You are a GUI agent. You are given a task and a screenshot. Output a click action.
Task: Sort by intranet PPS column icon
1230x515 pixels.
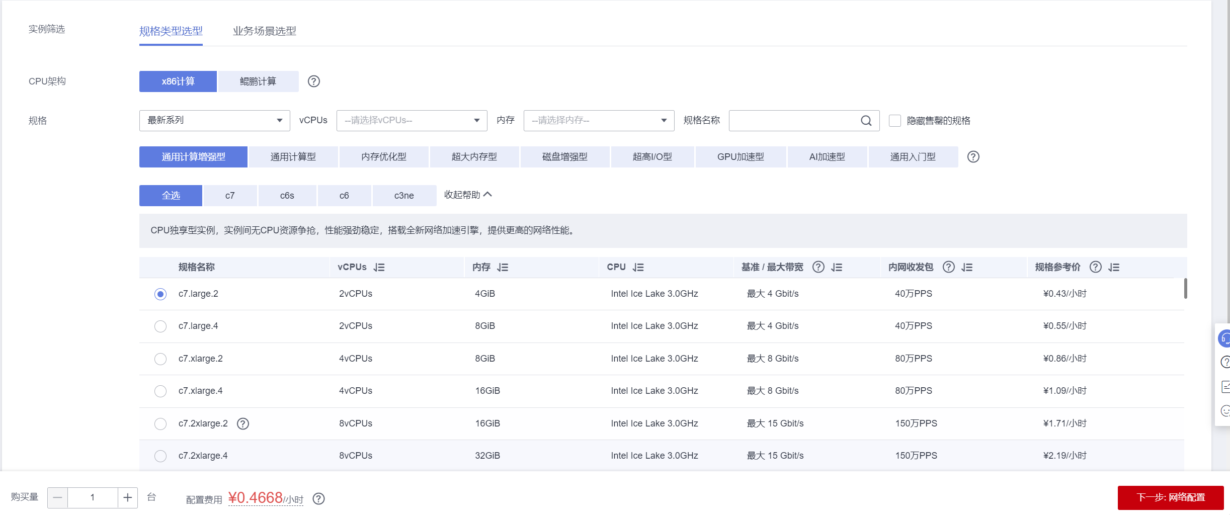[967, 268]
